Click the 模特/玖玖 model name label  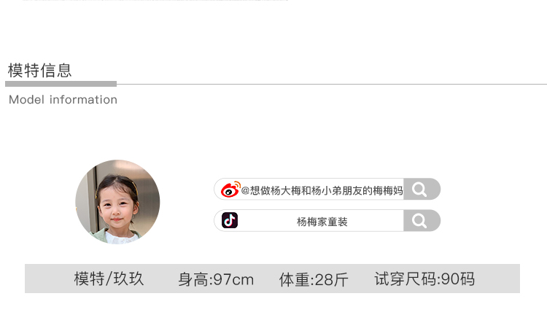point(109,279)
